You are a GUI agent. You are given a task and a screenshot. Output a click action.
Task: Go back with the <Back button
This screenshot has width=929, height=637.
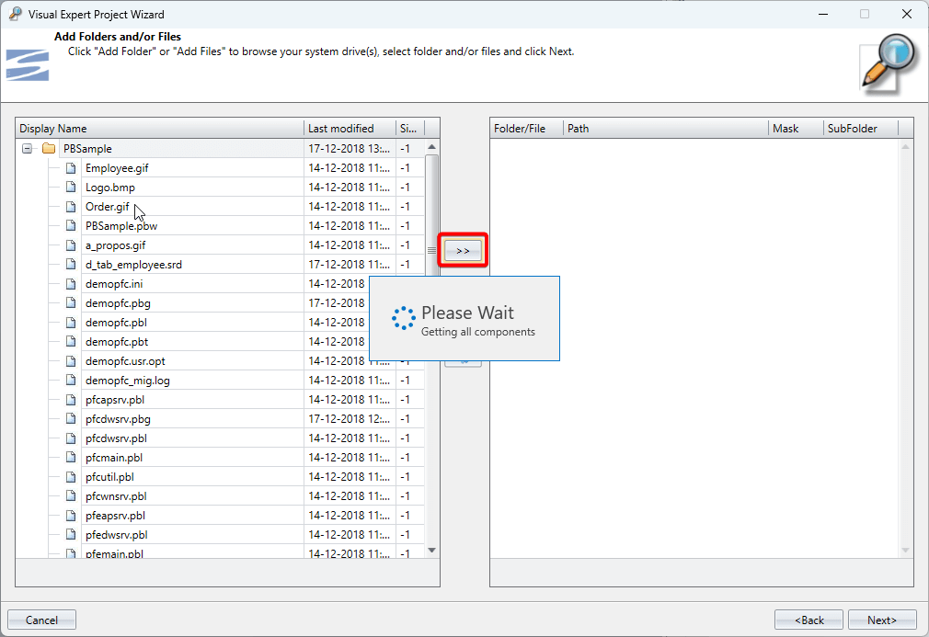point(809,620)
